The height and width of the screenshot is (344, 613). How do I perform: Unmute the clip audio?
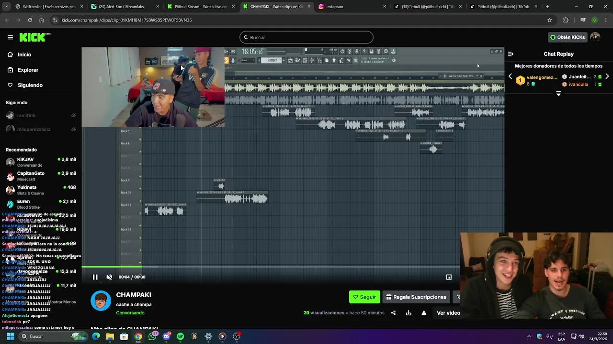click(x=109, y=277)
